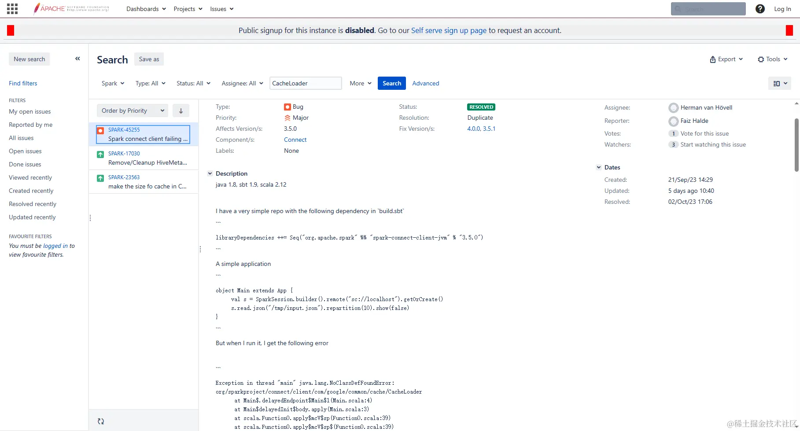Open the SPARK-23563 issue key link

coord(124,177)
